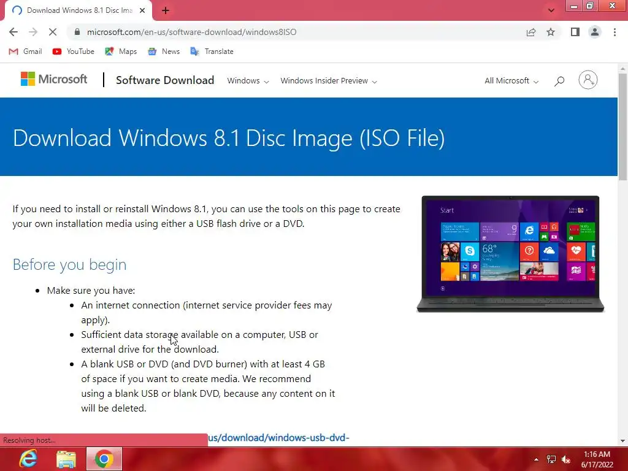Open File Explorer from the taskbar
628x471 pixels.
pyautogui.click(x=66, y=459)
